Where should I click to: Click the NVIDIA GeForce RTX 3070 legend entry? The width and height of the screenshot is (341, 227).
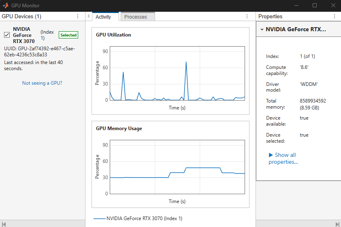pos(138,218)
